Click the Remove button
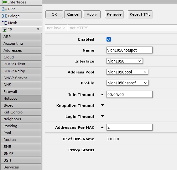The image size is (177, 170). click(x=114, y=14)
